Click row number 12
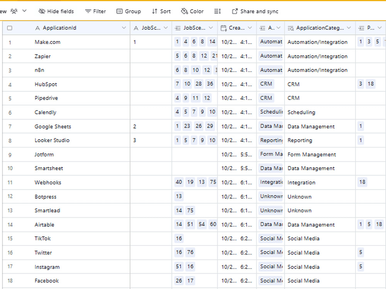 click(x=10, y=197)
